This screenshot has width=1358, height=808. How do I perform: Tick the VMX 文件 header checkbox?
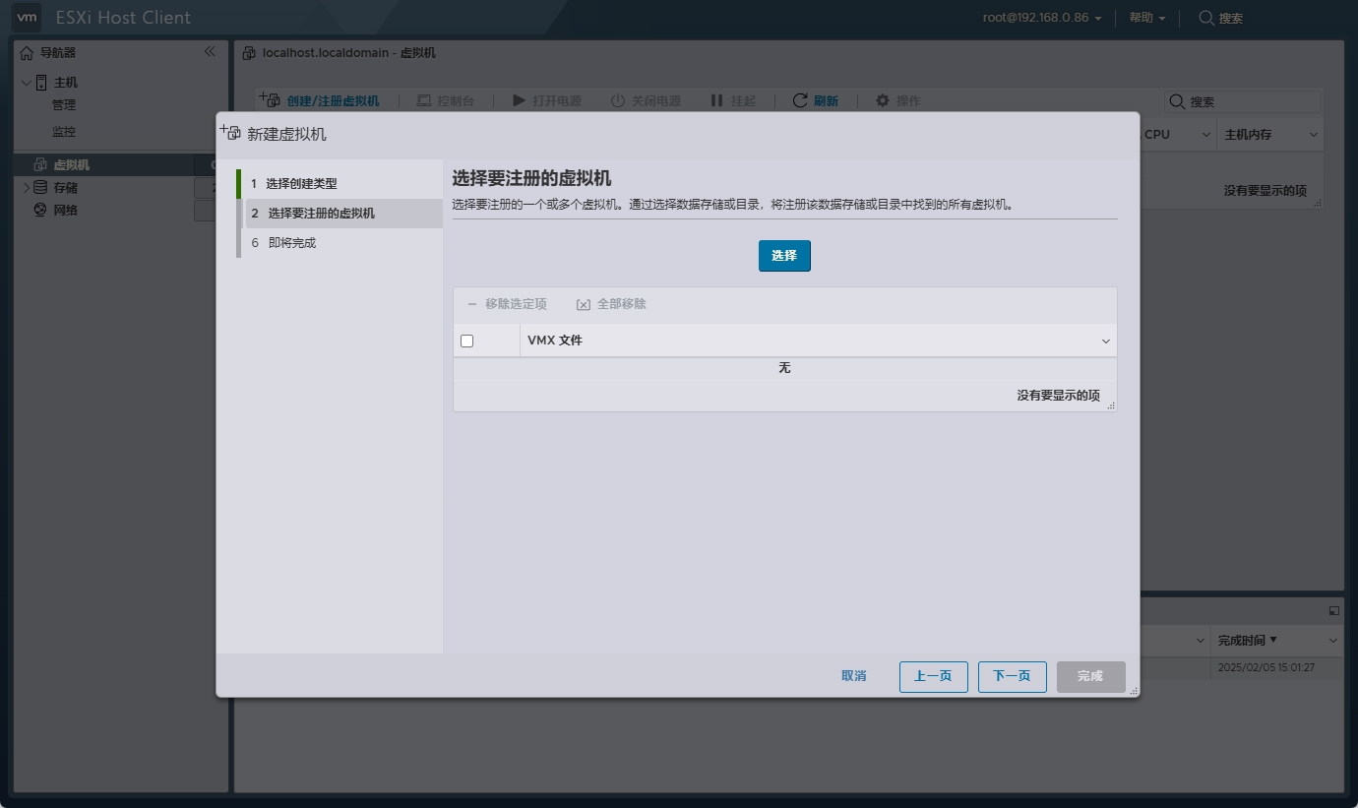467,341
